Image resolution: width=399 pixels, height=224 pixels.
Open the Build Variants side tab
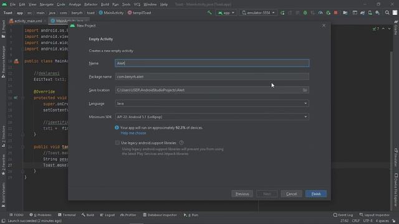coord(3,195)
